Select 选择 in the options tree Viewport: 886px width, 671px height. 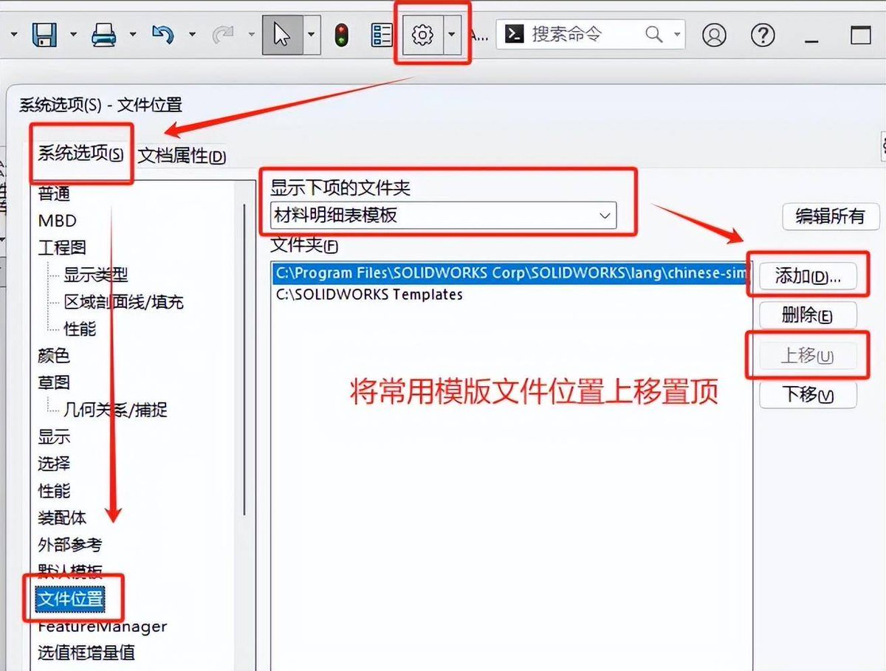pos(54,464)
